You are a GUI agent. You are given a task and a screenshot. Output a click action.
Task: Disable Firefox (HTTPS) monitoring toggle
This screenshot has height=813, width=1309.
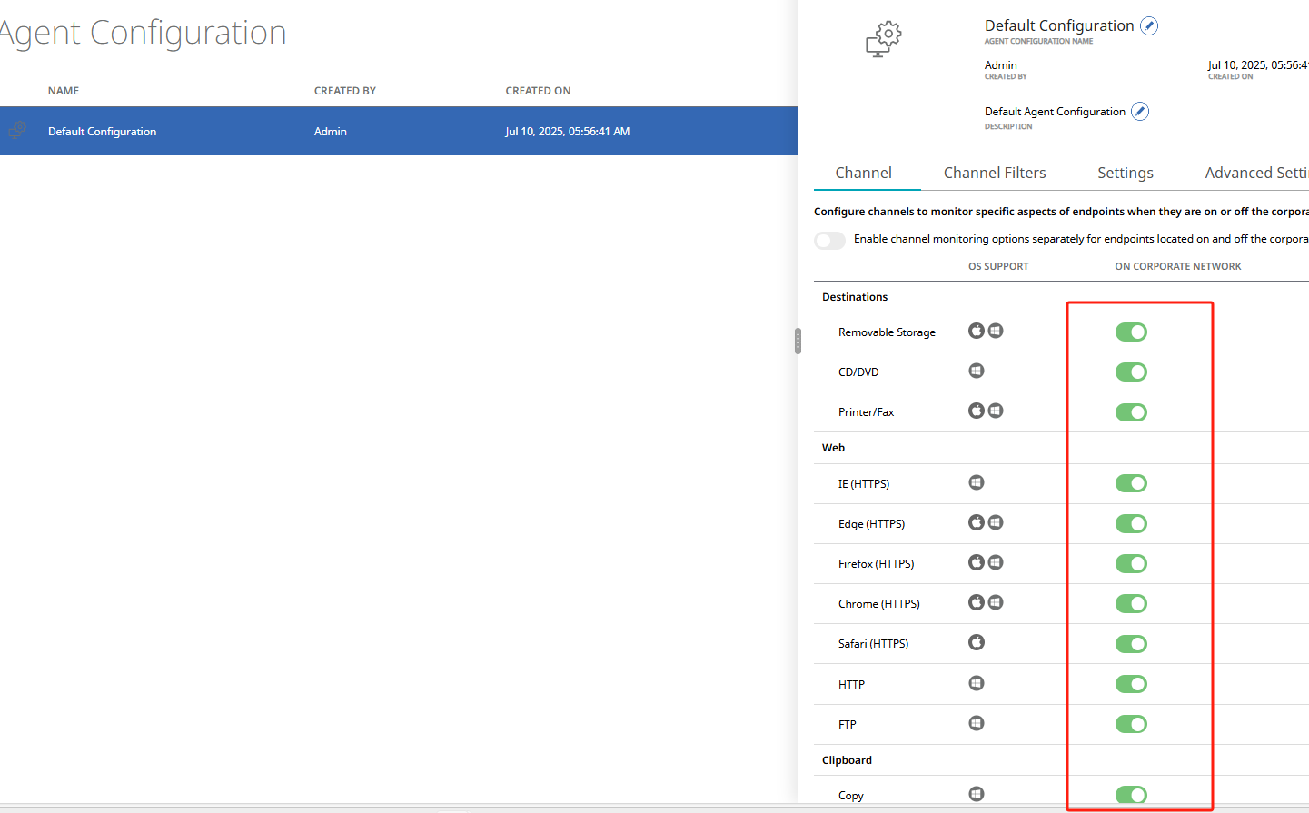pyautogui.click(x=1131, y=564)
